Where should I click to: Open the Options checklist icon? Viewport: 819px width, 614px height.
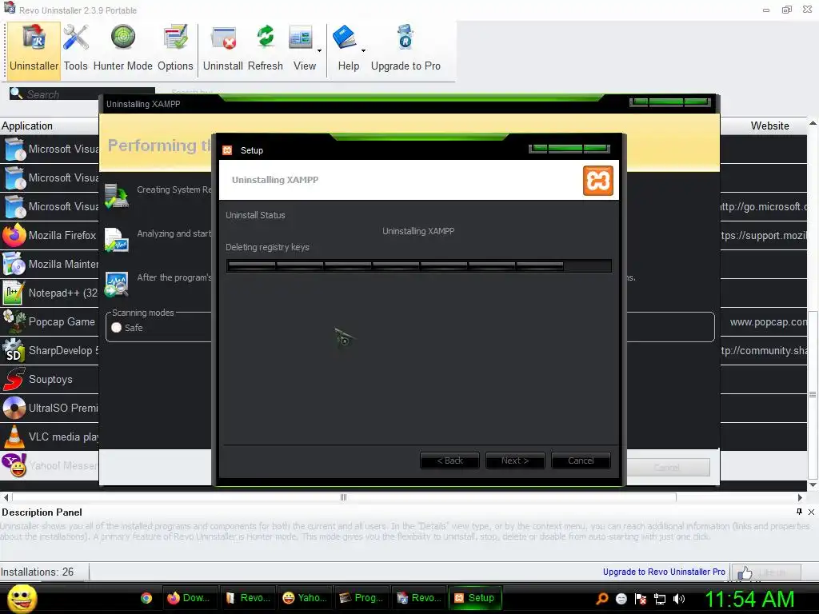pyautogui.click(x=175, y=38)
